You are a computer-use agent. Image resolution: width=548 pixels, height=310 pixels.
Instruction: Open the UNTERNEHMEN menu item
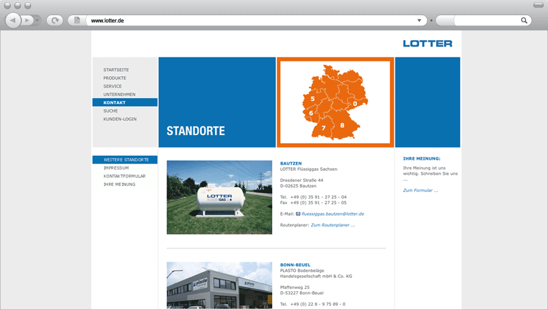point(119,94)
